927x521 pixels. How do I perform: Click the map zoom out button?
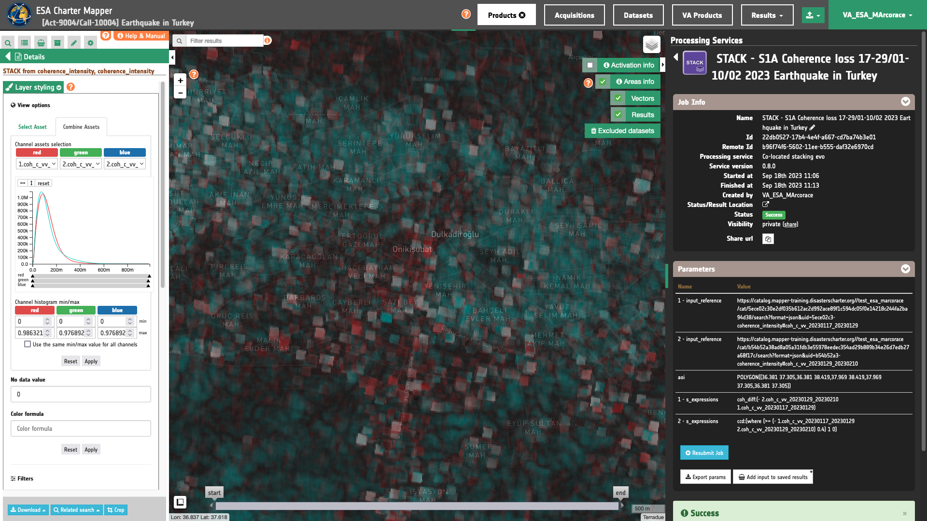[180, 93]
